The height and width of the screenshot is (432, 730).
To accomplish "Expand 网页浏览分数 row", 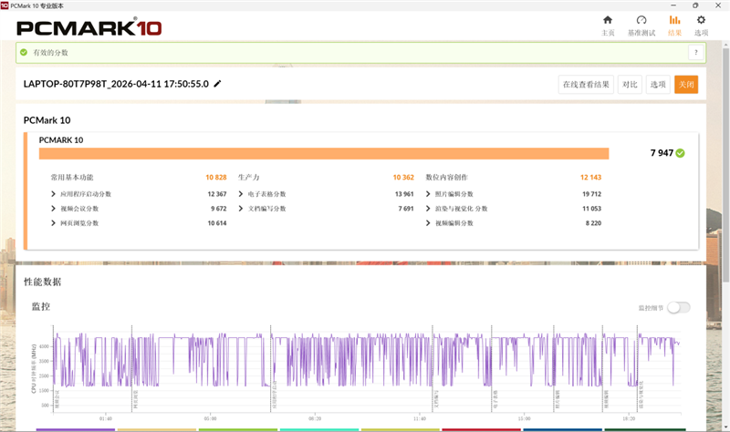I will [x=53, y=223].
